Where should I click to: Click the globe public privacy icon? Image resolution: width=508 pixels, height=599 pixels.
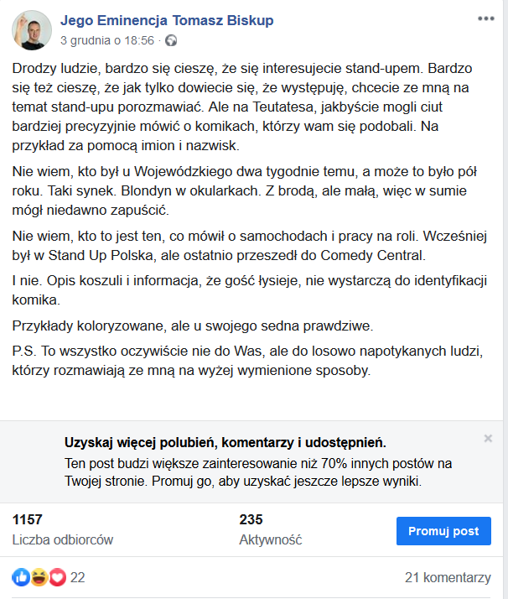pos(171,39)
